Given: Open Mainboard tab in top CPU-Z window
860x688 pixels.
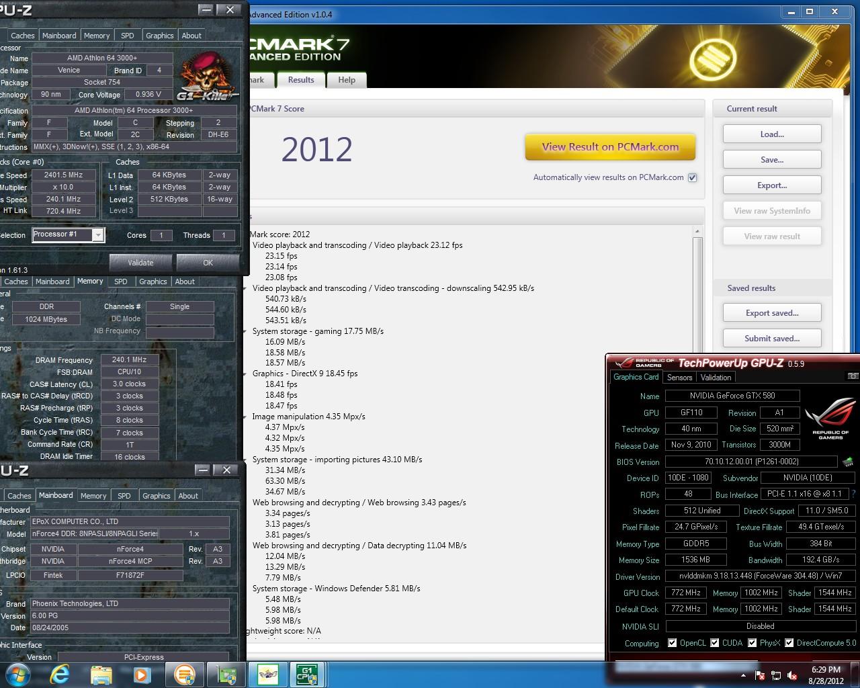Looking at the screenshot, I should (59, 36).
